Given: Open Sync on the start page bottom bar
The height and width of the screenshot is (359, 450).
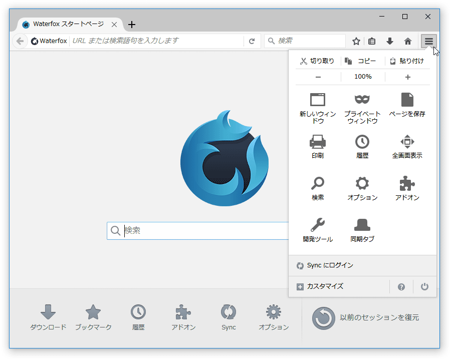Looking at the screenshot, I should click(229, 318).
